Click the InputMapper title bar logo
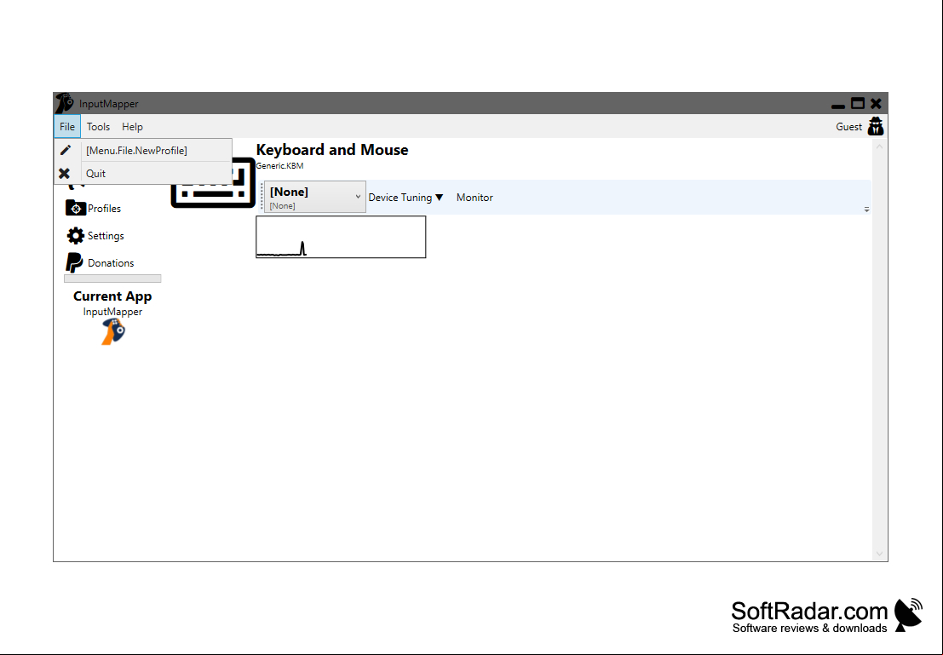 65,103
